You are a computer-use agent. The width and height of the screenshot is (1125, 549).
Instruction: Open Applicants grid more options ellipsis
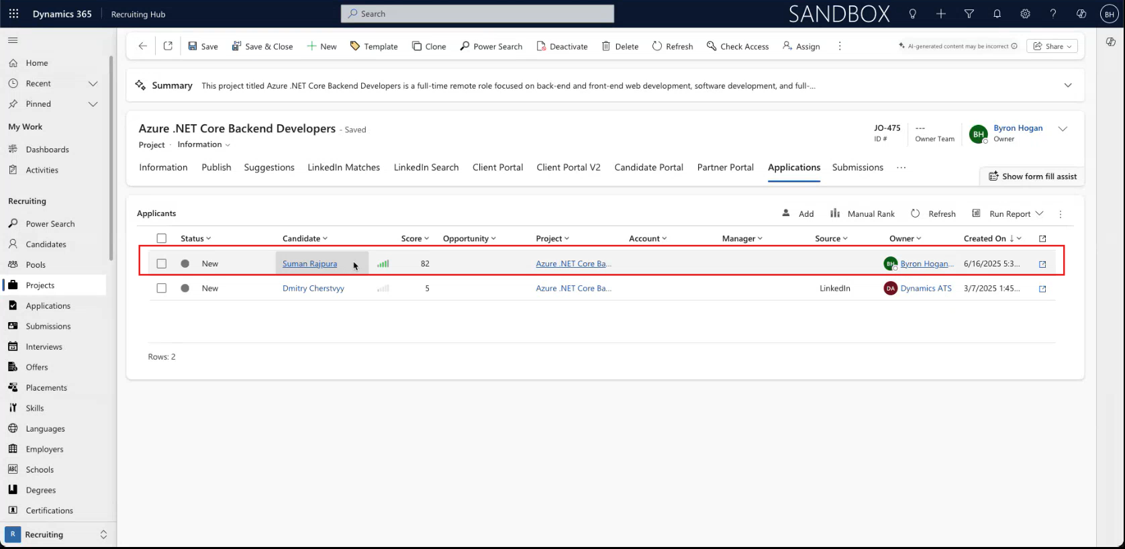1061,214
